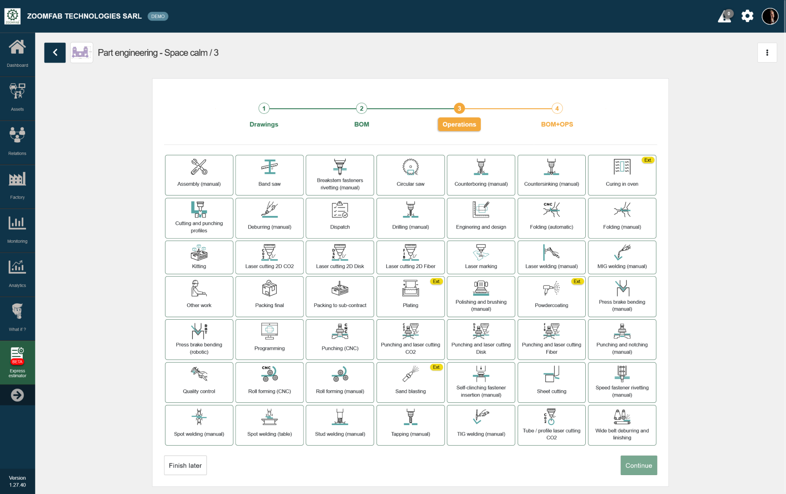Select the Assembly (manual) operation
The width and height of the screenshot is (786, 494).
click(x=199, y=175)
